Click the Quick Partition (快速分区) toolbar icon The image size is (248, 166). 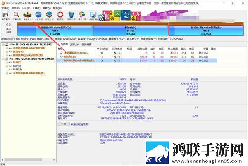tap(38, 16)
